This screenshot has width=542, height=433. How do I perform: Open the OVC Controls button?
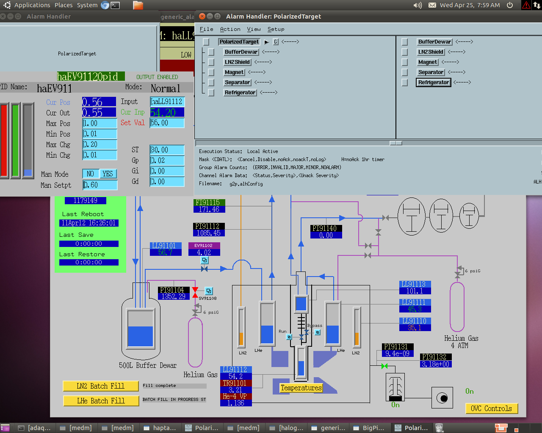tap(491, 408)
